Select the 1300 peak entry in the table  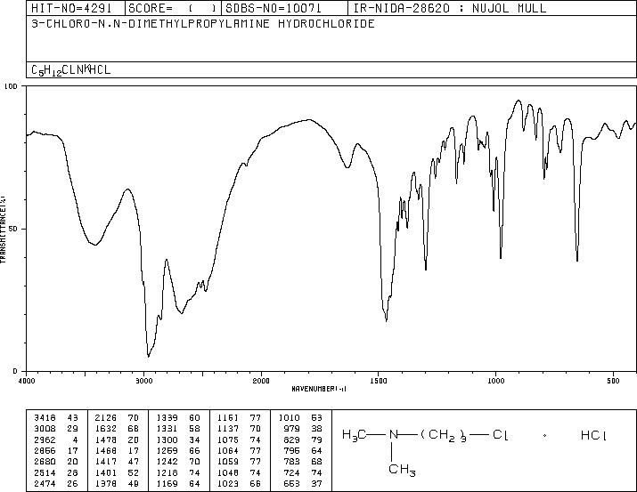click(178, 440)
